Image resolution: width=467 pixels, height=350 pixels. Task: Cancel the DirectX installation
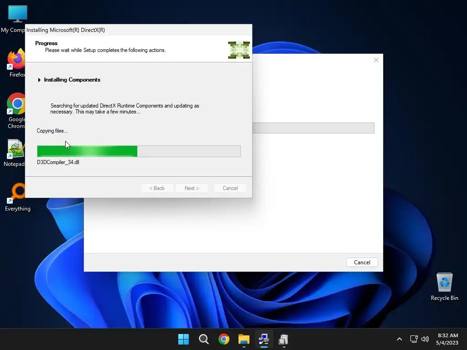(x=230, y=188)
